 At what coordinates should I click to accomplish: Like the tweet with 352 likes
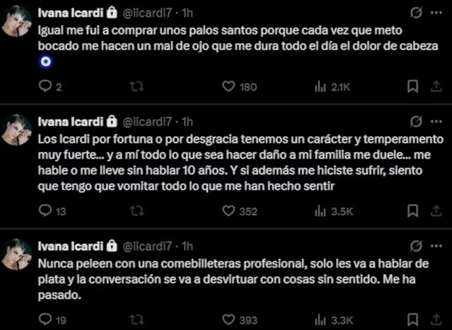[x=228, y=211]
